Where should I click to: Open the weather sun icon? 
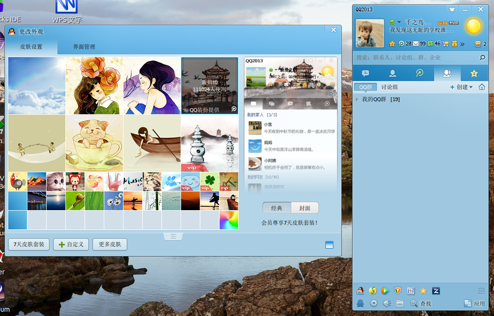tap(473, 26)
